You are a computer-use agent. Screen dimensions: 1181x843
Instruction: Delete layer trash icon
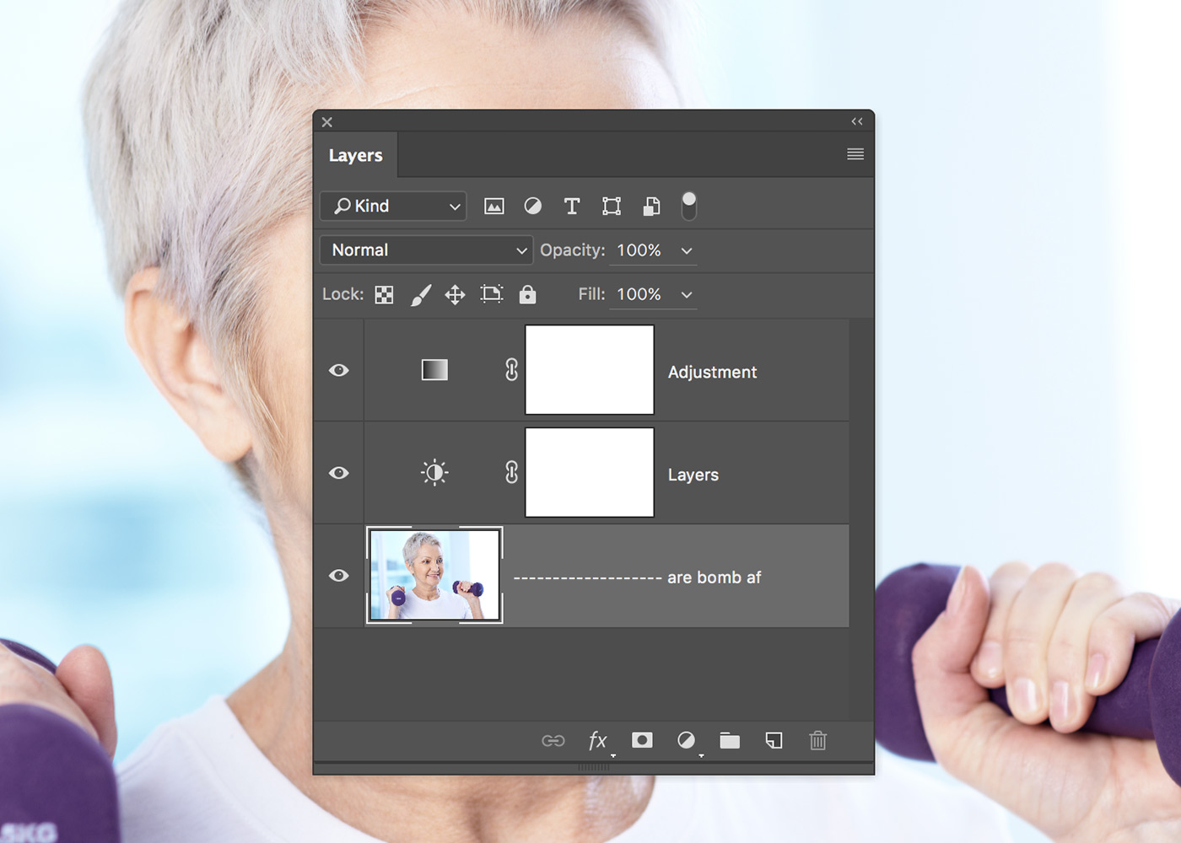[x=817, y=741]
